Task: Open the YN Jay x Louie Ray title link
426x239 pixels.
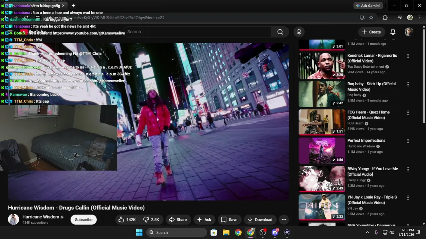Action: pyautogui.click(x=372, y=200)
